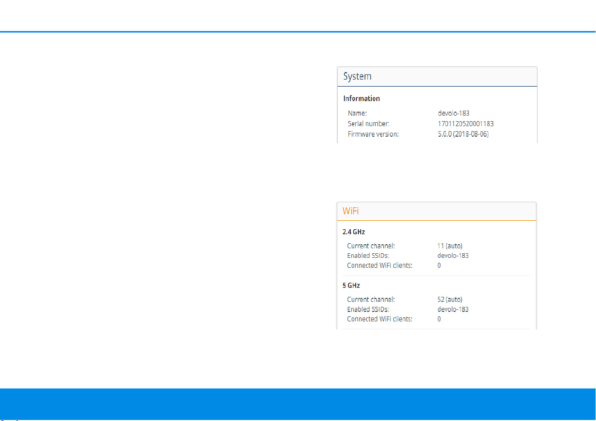This screenshot has height=421, width=596.
Task: Select firmware value 5.0.0 (2018-08-06)
Action: 463,134
